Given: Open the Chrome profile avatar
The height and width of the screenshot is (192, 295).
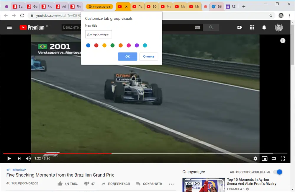Looking at the screenshot, I should 281,15.
